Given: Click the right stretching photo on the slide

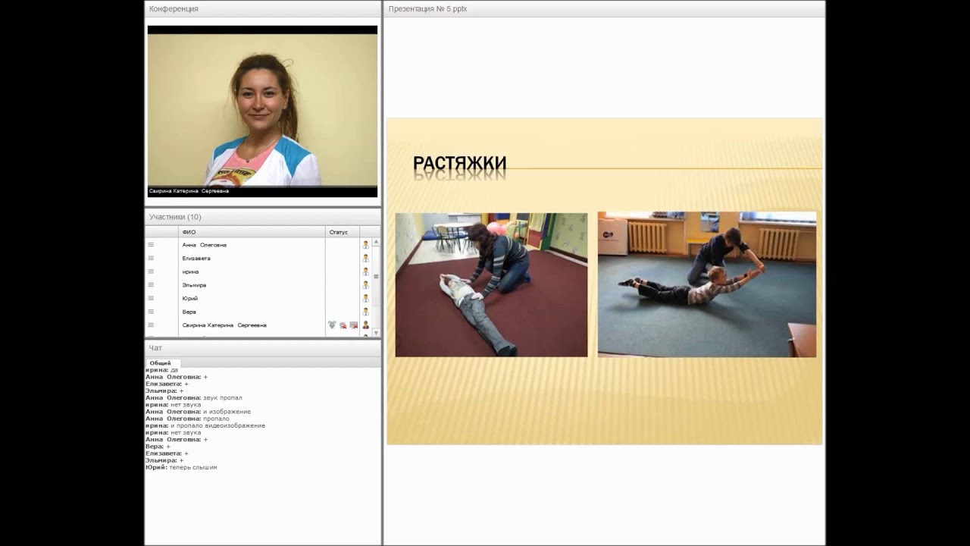Looking at the screenshot, I should [707, 284].
